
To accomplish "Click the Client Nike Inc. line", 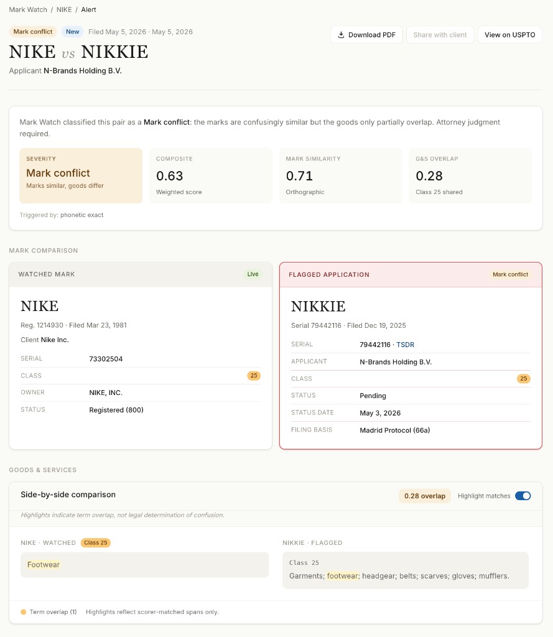I will point(45,340).
